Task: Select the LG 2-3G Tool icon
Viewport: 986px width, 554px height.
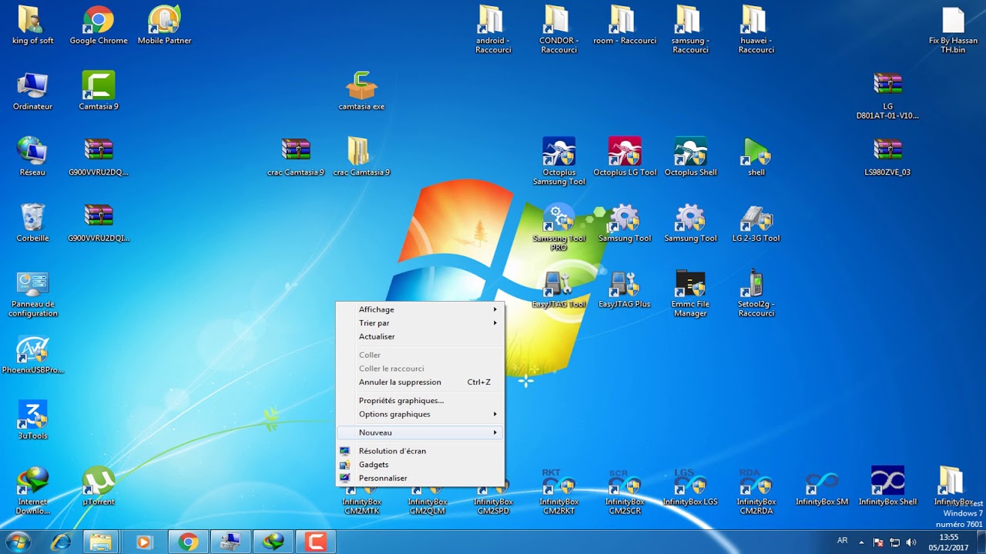Action: pyautogui.click(x=756, y=222)
